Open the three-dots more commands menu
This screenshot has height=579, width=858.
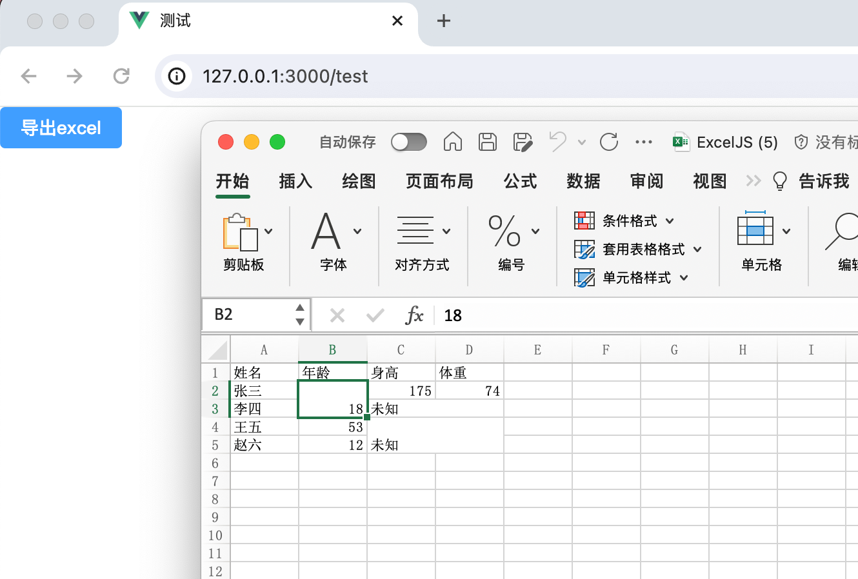(x=644, y=142)
